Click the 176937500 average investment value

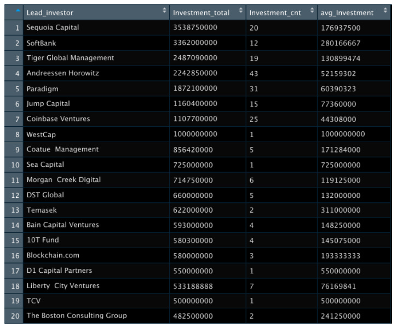click(341, 28)
